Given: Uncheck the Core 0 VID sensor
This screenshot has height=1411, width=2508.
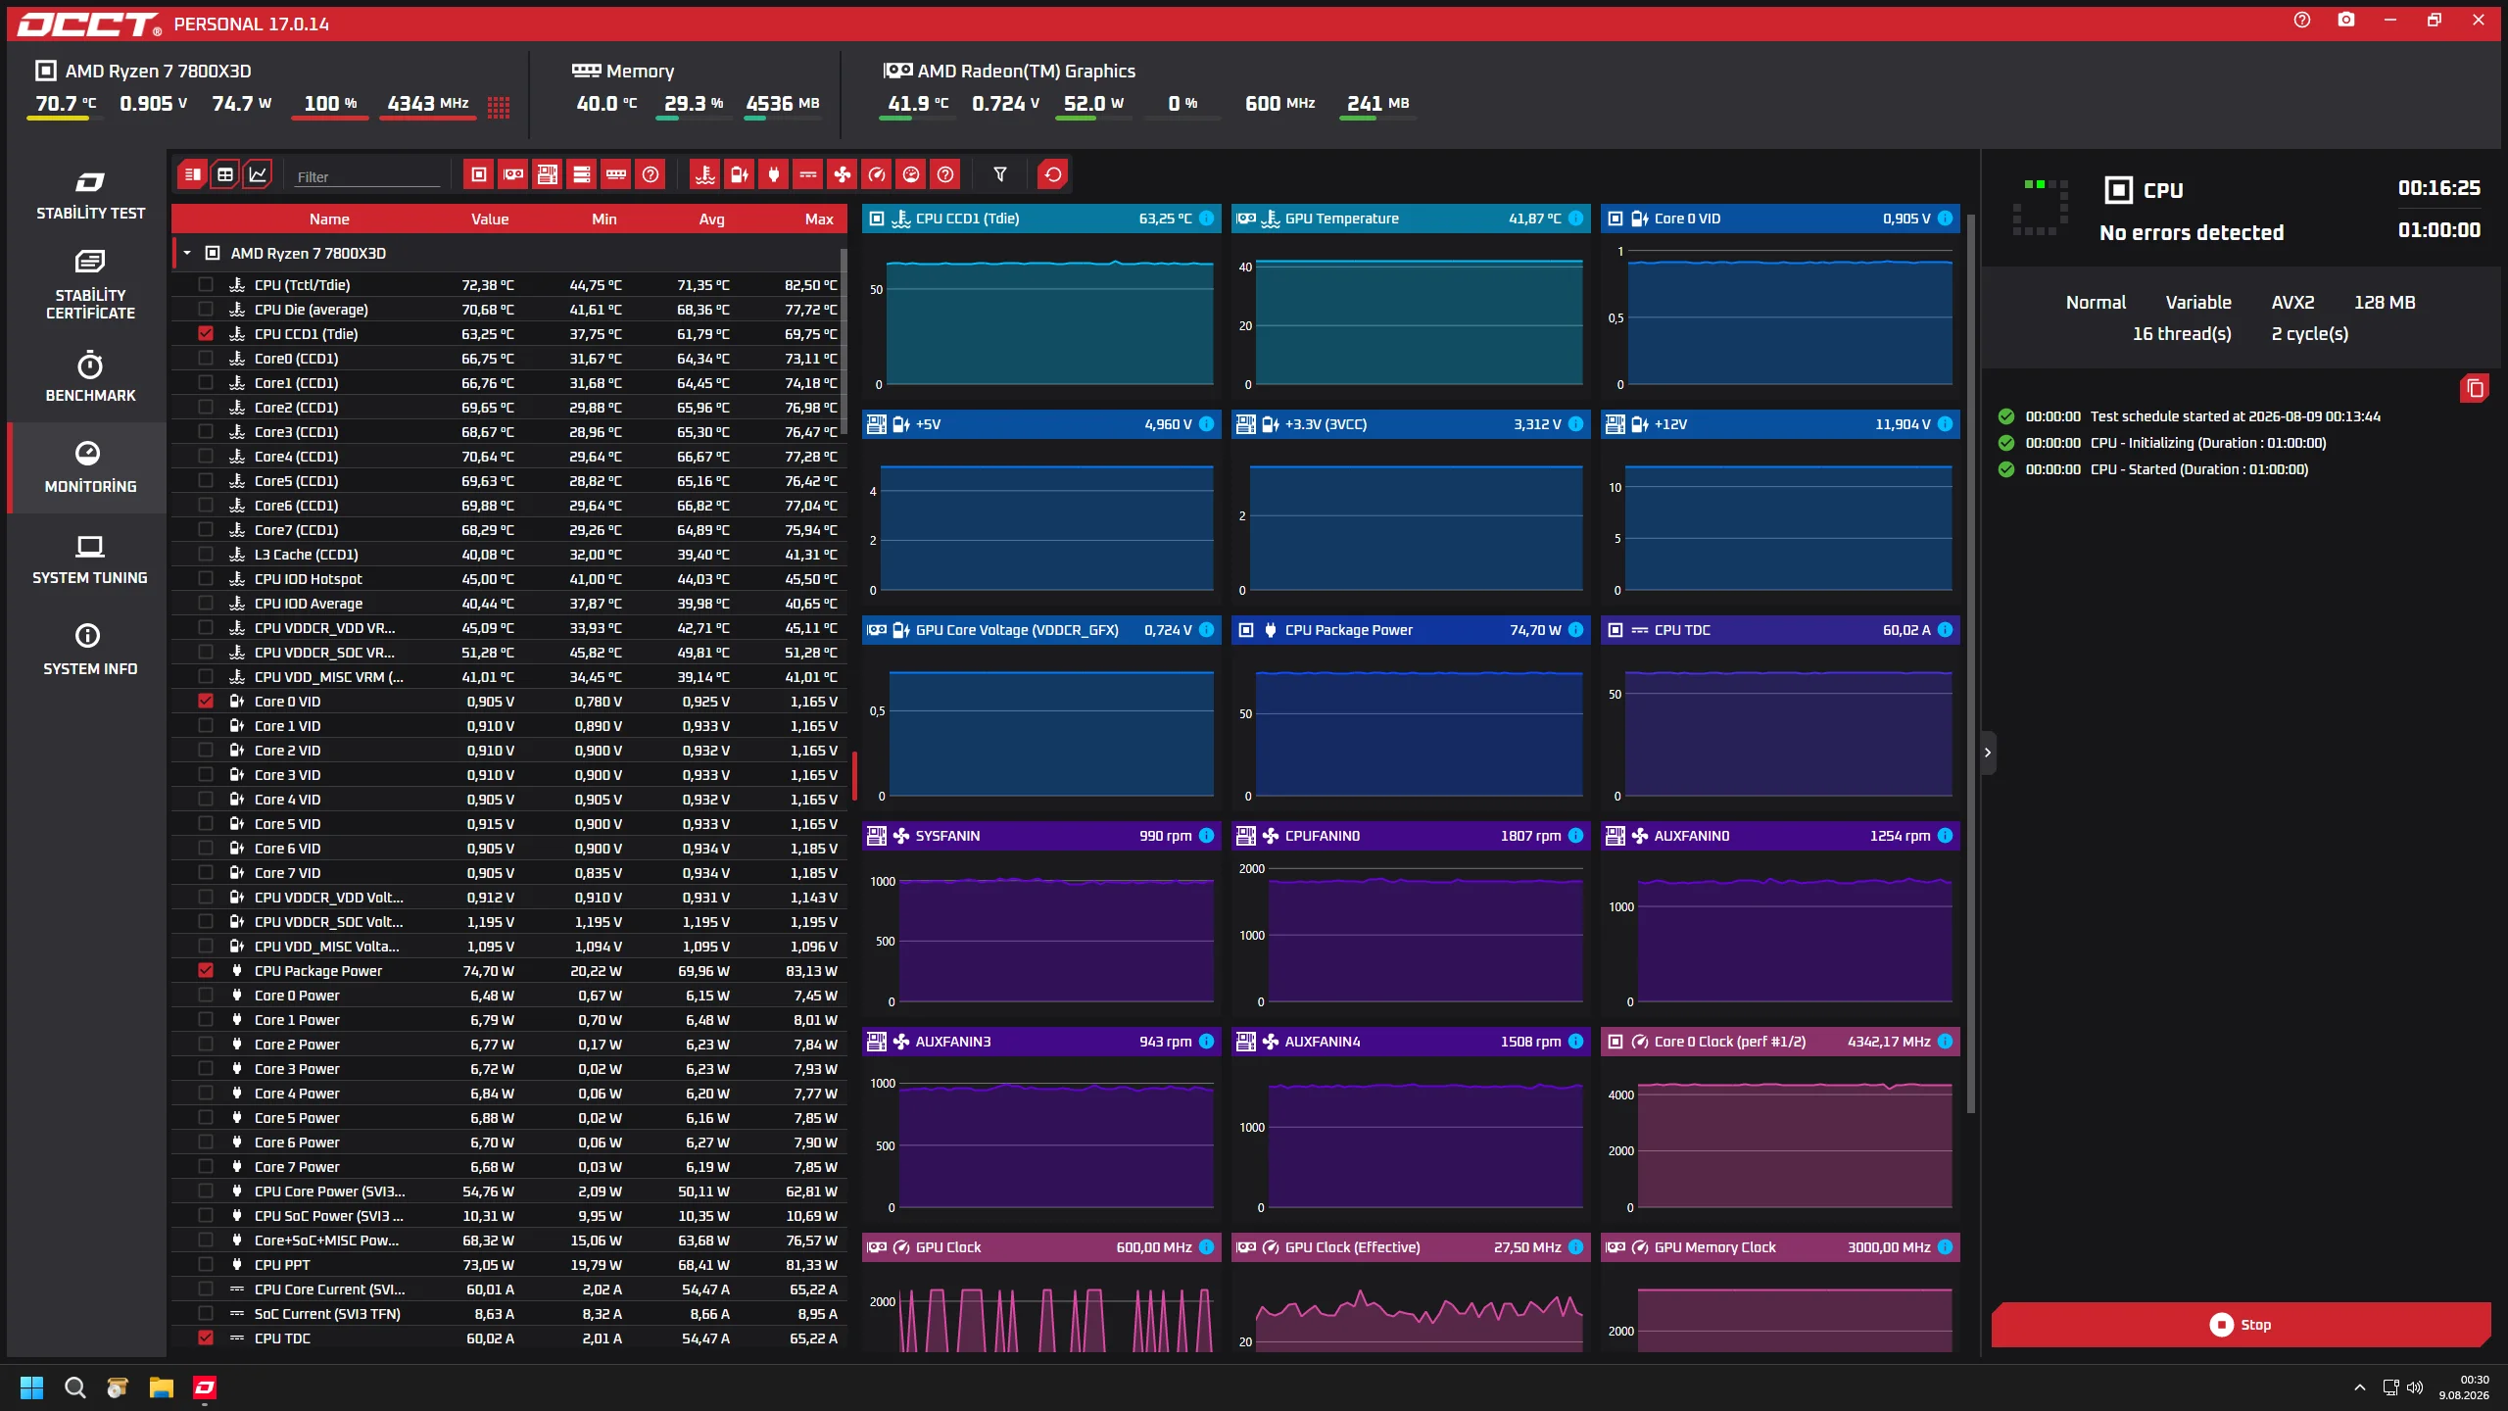Looking at the screenshot, I should coord(206,702).
